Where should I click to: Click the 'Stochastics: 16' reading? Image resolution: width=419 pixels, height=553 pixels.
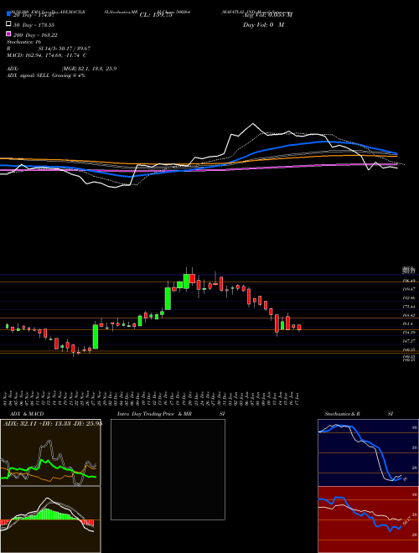[23, 42]
